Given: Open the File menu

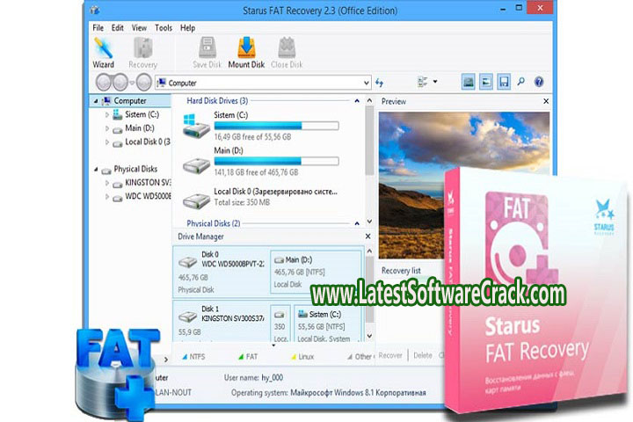Looking at the screenshot, I should click(x=98, y=28).
